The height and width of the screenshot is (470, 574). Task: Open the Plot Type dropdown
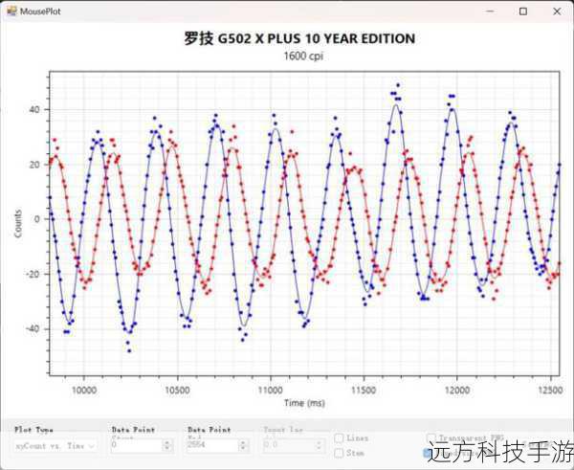pyautogui.click(x=55, y=446)
